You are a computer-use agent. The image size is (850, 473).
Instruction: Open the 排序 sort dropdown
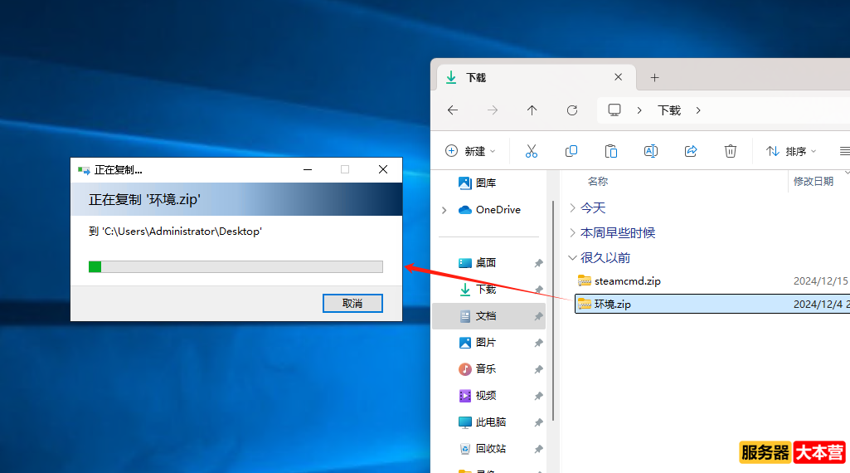coord(791,151)
